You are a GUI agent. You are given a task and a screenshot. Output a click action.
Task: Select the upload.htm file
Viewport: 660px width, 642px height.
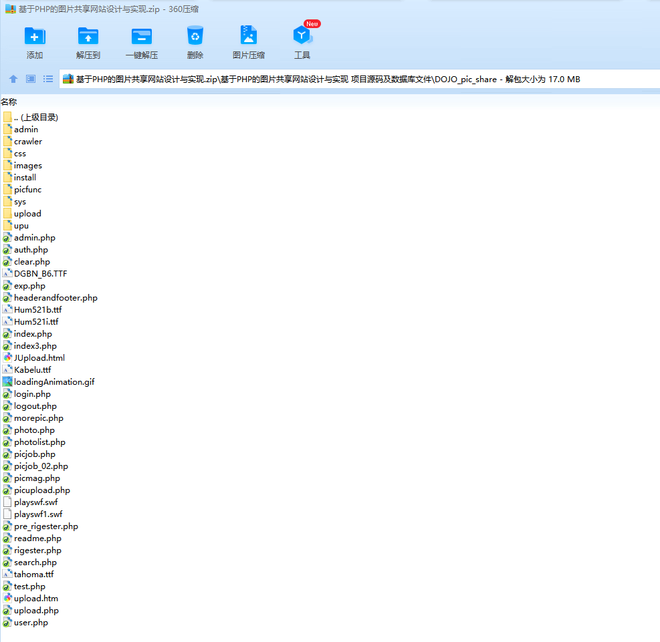pyautogui.click(x=31, y=599)
